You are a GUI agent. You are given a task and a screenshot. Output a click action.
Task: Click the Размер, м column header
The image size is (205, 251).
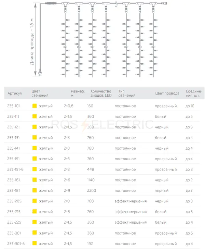point(78,93)
